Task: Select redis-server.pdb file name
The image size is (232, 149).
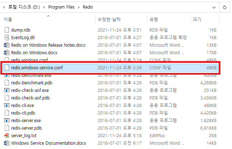Action: [x=27, y=128]
